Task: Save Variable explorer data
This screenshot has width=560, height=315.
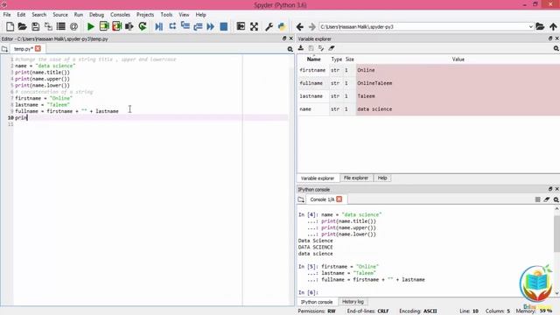Action: tap(311, 48)
